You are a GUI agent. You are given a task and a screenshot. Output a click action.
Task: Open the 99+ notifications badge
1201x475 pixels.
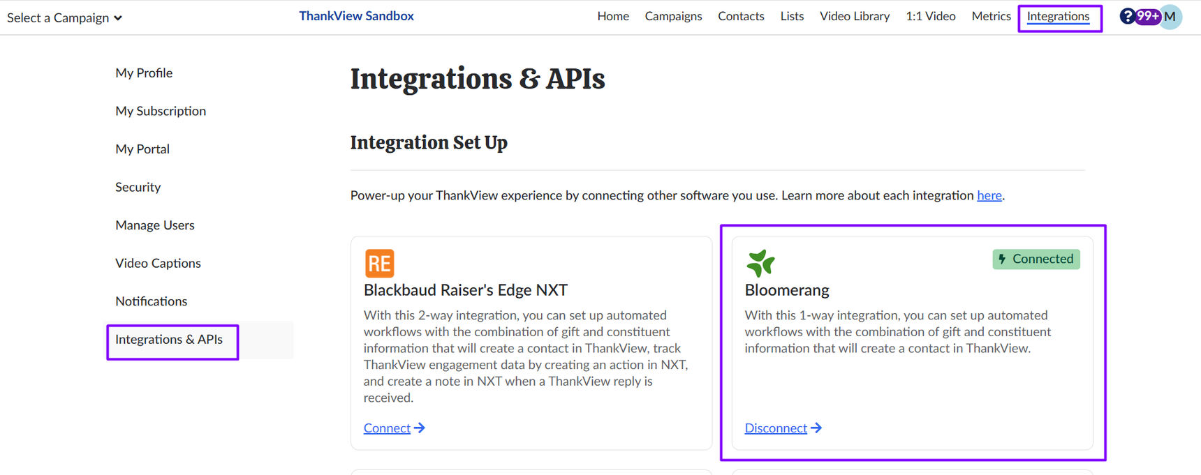(1147, 16)
